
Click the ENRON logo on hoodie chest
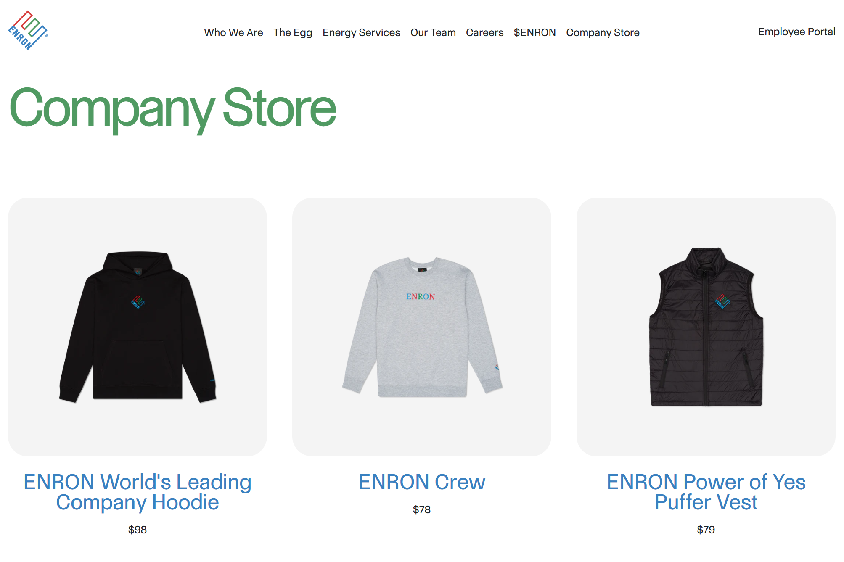coord(138,302)
